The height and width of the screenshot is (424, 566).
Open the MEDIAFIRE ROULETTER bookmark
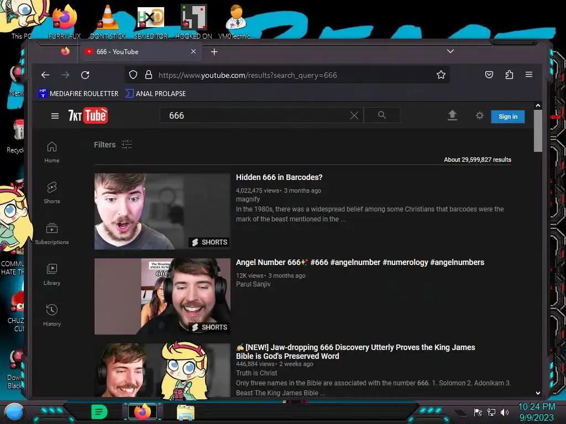coord(78,94)
